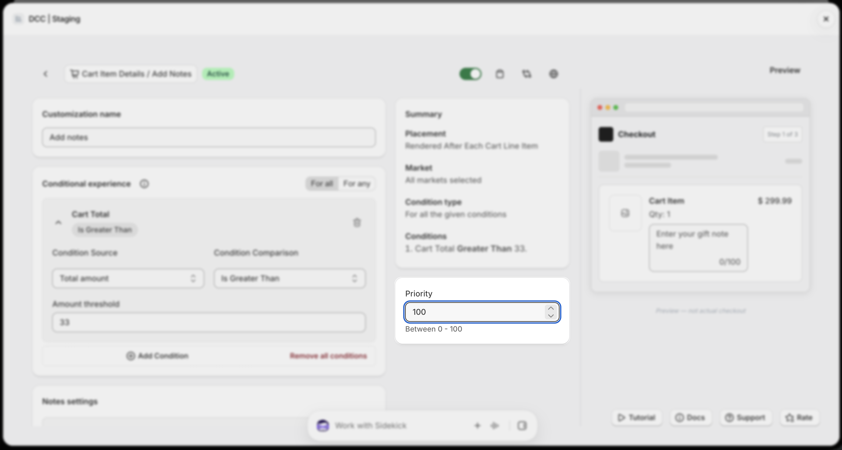The width and height of the screenshot is (842, 450).
Task: Click the '$ 299.99' price in preview
Action: click(x=775, y=201)
